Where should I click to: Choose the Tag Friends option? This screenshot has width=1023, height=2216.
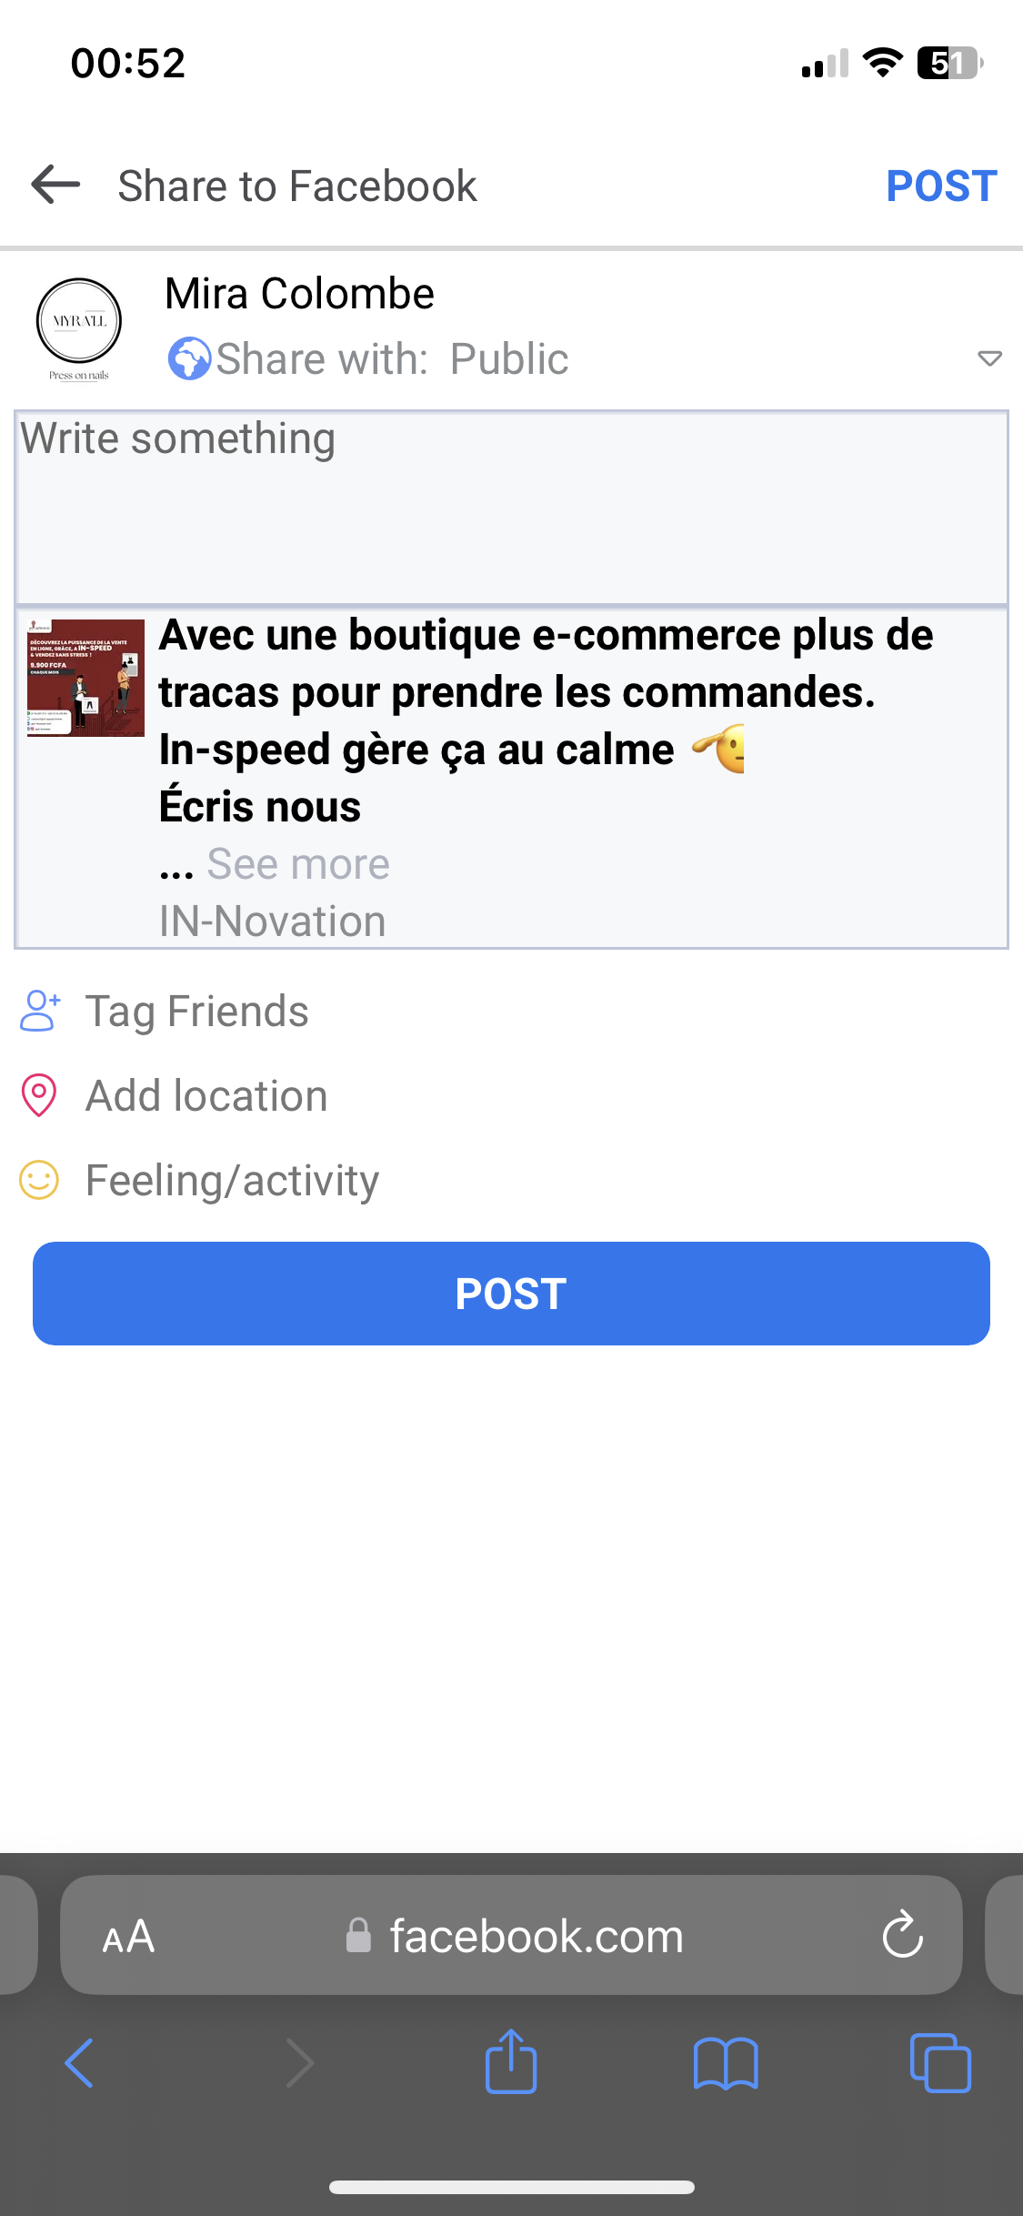click(197, 1012)
